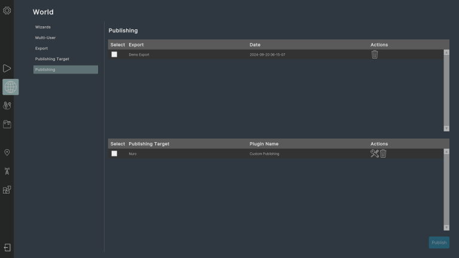The height and width of the screenshot is (258, 459).
Task: Click the export list scroll down arrow
Action: [446, 128]
